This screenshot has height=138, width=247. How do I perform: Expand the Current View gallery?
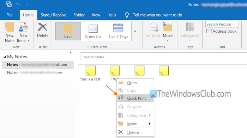135,31
